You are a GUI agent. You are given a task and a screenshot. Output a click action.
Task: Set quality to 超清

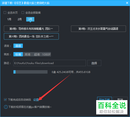[37, 54]
